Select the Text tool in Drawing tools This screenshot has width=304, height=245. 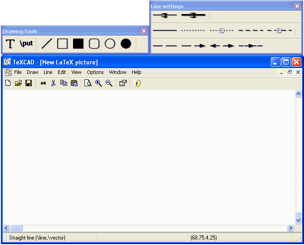point(10,44)
